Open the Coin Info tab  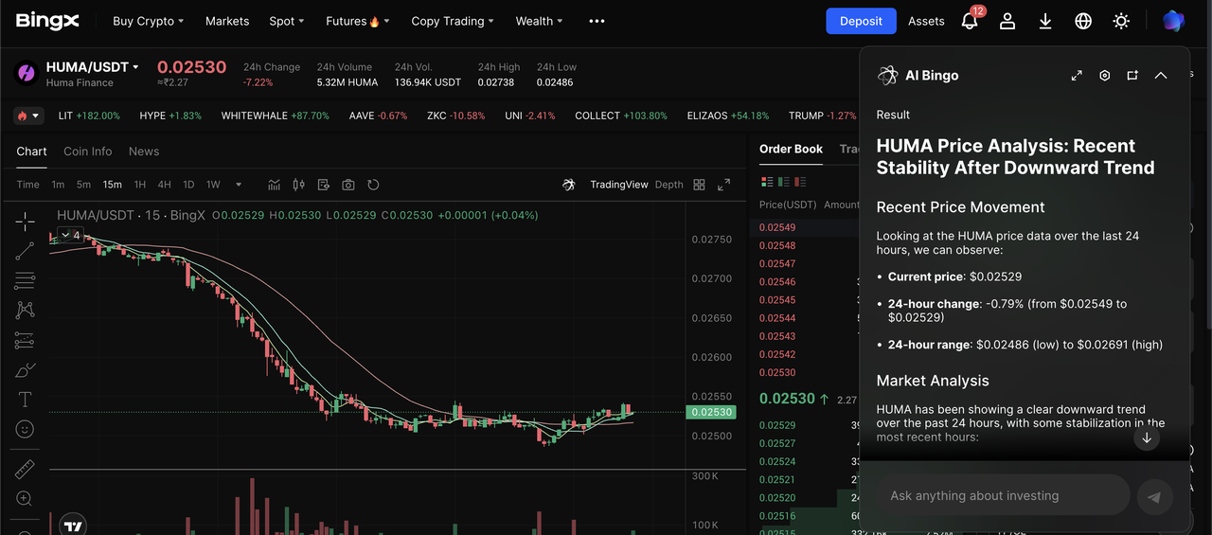pyautogui.click(x=87, y=152)
